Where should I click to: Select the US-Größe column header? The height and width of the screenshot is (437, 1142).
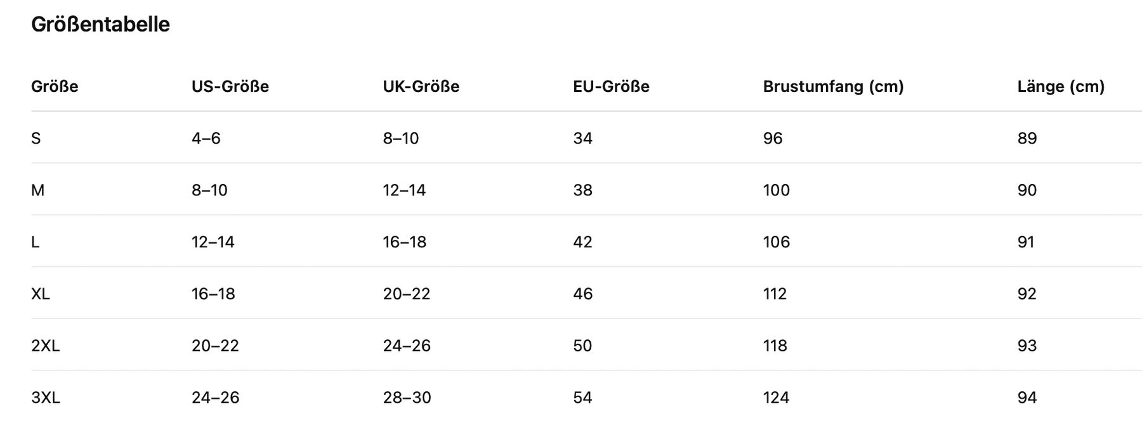230,86
